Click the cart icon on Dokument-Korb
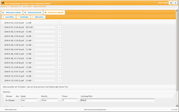The image size is (179, 112). tap(25, 13)
